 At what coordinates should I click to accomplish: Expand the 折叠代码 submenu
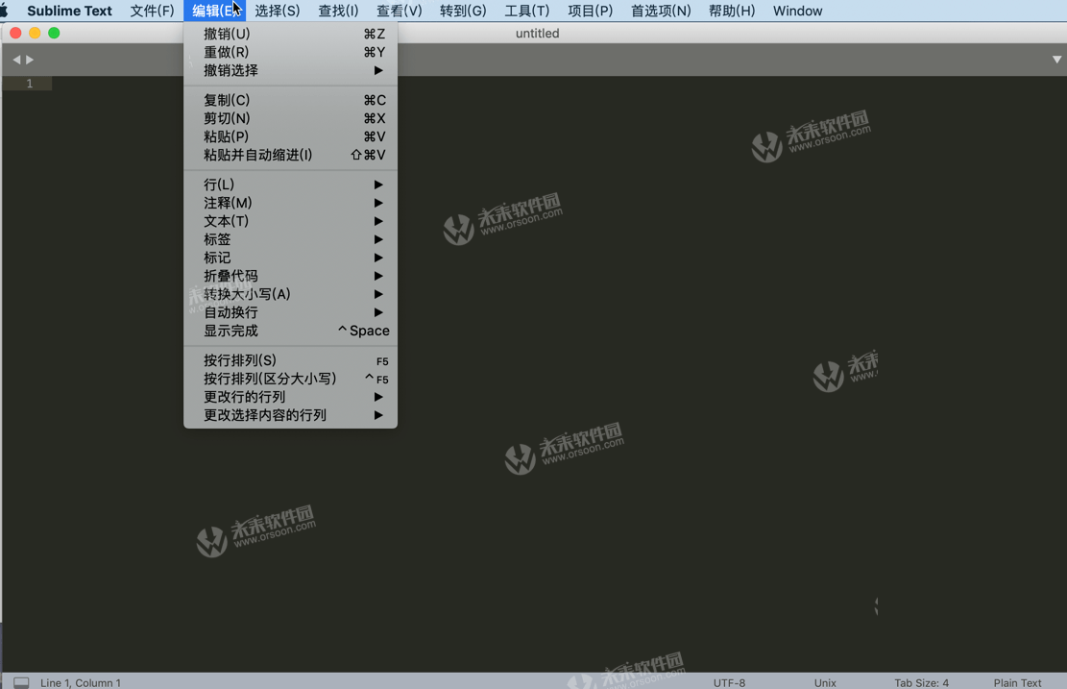coord(291,276)
